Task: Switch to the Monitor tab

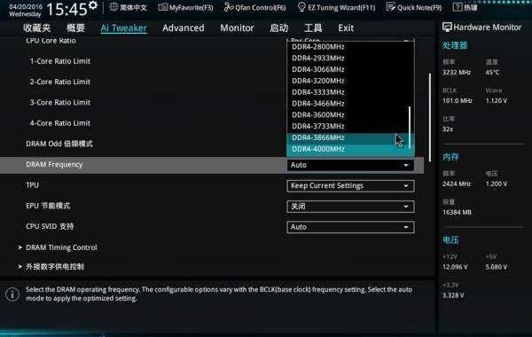Action: (237, 27)
